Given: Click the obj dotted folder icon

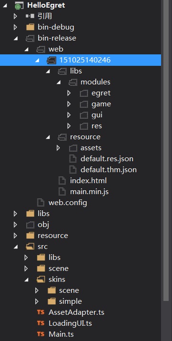Looking at the screenshot, I should (30, 225).
